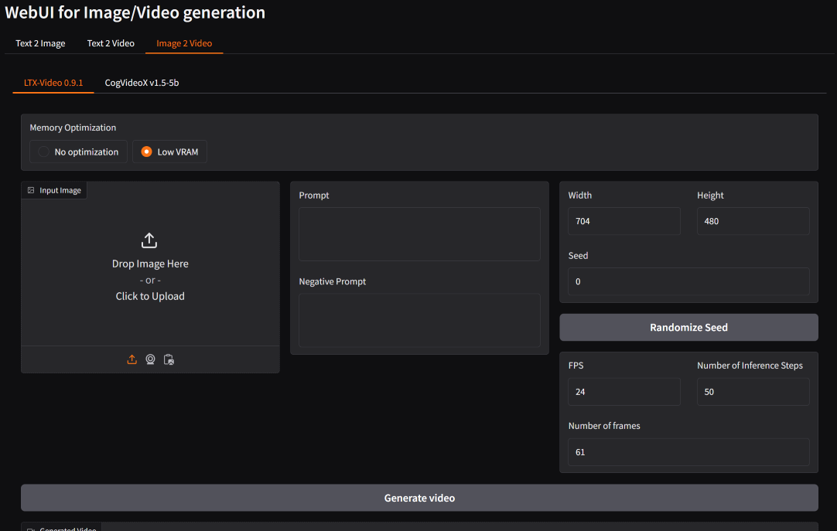The width and height of the screenshot is (837, 531).
Task: Click the Memory Optimization heading
Action: tap(73, 128)
